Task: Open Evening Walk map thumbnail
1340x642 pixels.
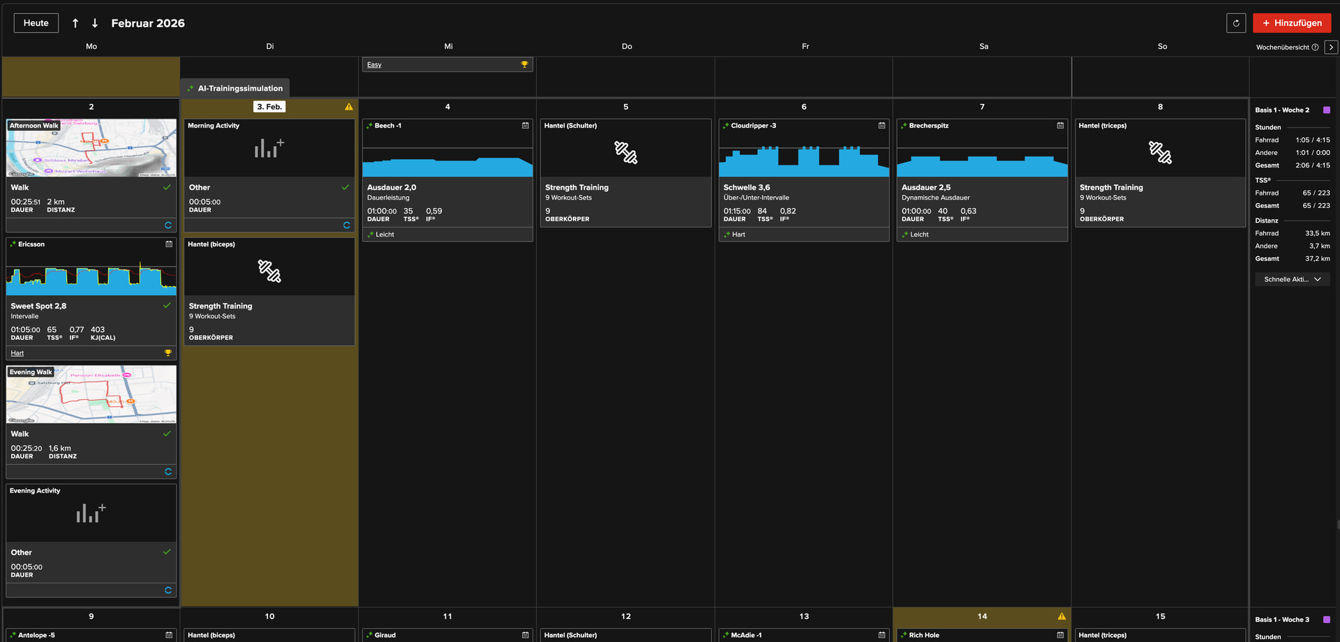Action: click(91, 395)
